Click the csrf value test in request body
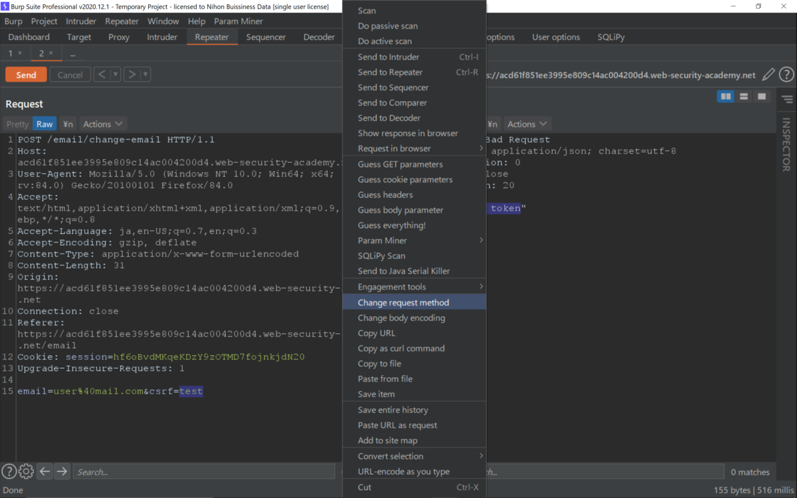This screenshot has height=498, width=797. 191,391
